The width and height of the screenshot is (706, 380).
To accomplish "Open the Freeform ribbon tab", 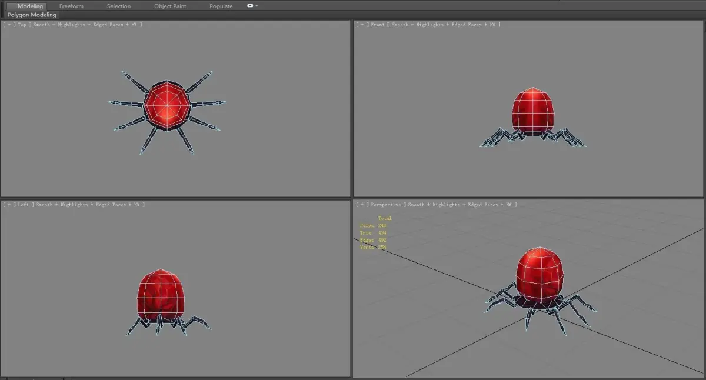I will pyautogui.click(x=71, y=6).
